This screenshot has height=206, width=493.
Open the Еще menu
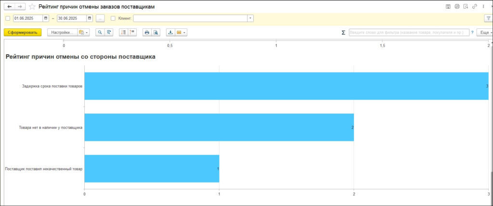click(484, 32)
